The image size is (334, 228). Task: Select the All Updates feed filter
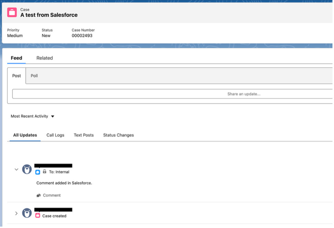coord(25,135)
